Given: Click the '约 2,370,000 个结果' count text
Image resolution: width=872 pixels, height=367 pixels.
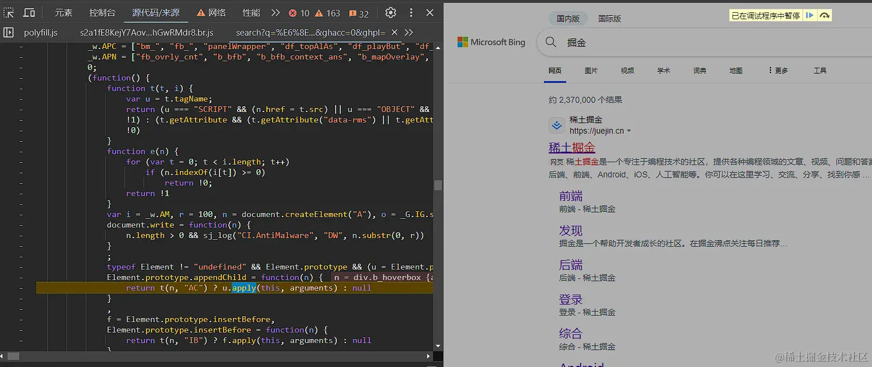Looking at the screenshot, I should (x=585, y=100).
